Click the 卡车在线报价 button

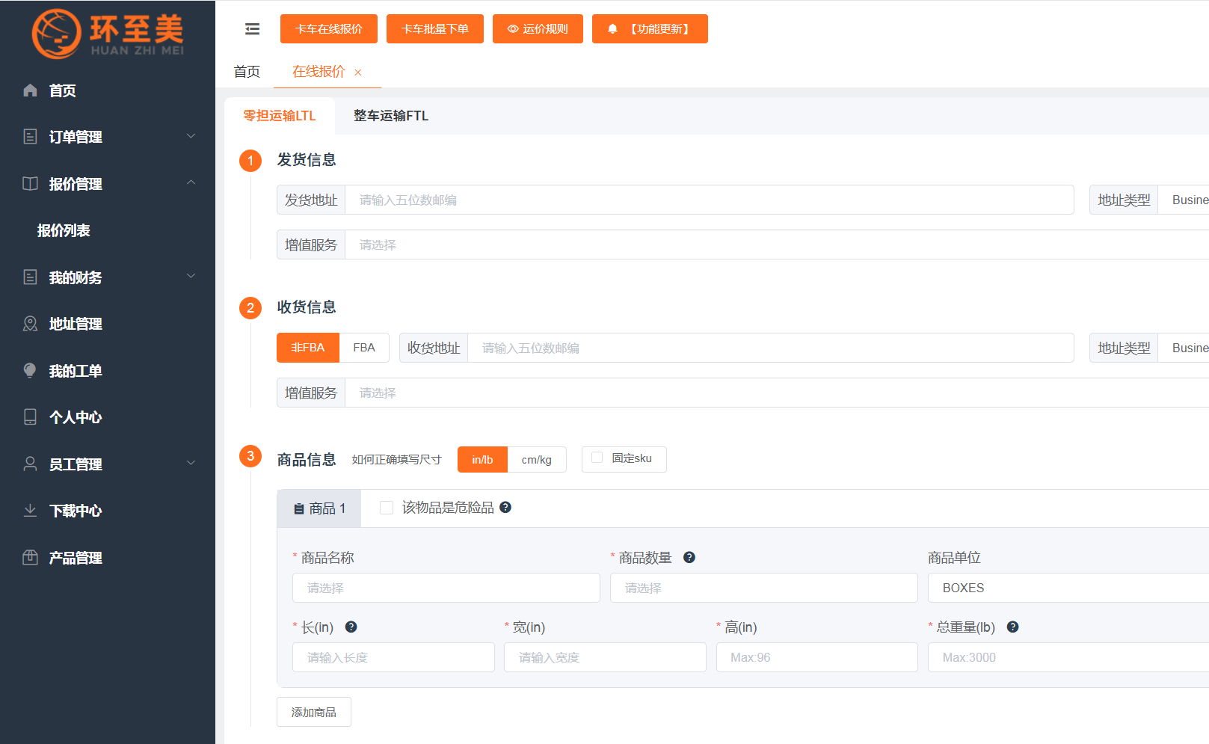329,29
